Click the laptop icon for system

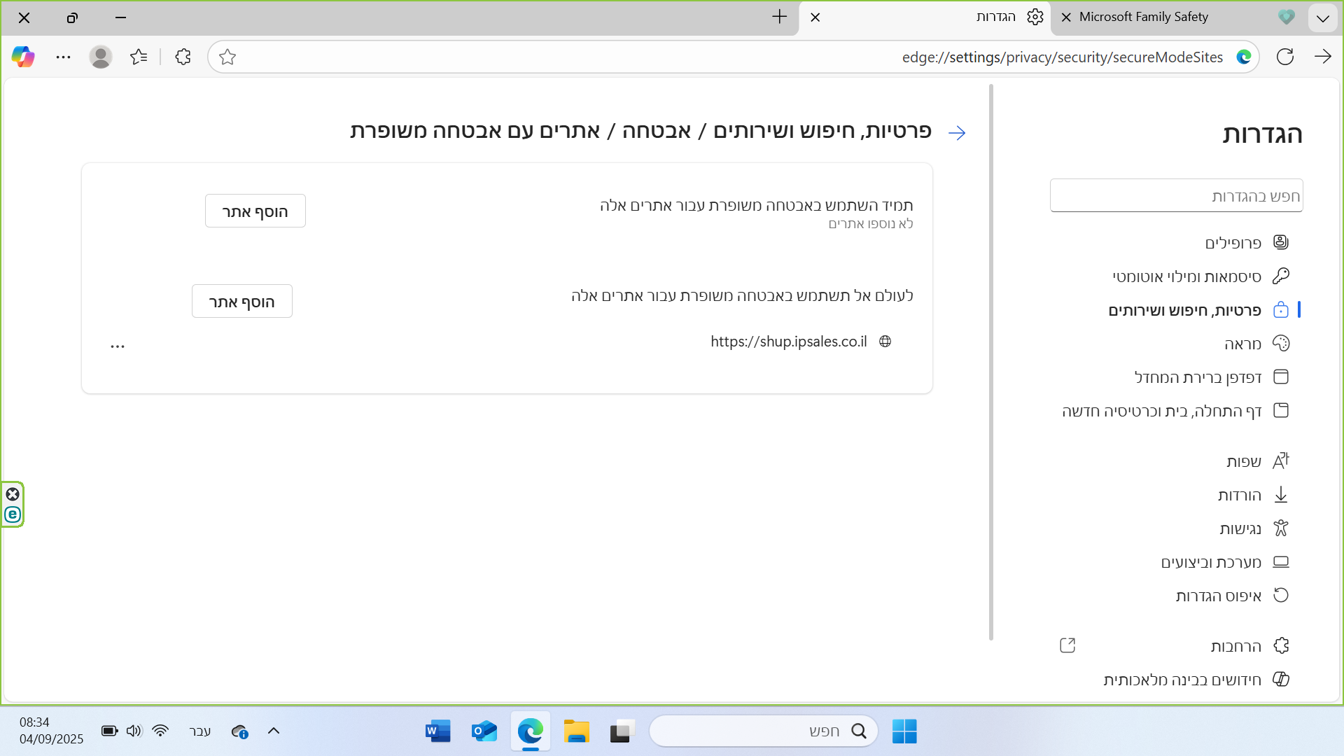[x=1281, y=562]
